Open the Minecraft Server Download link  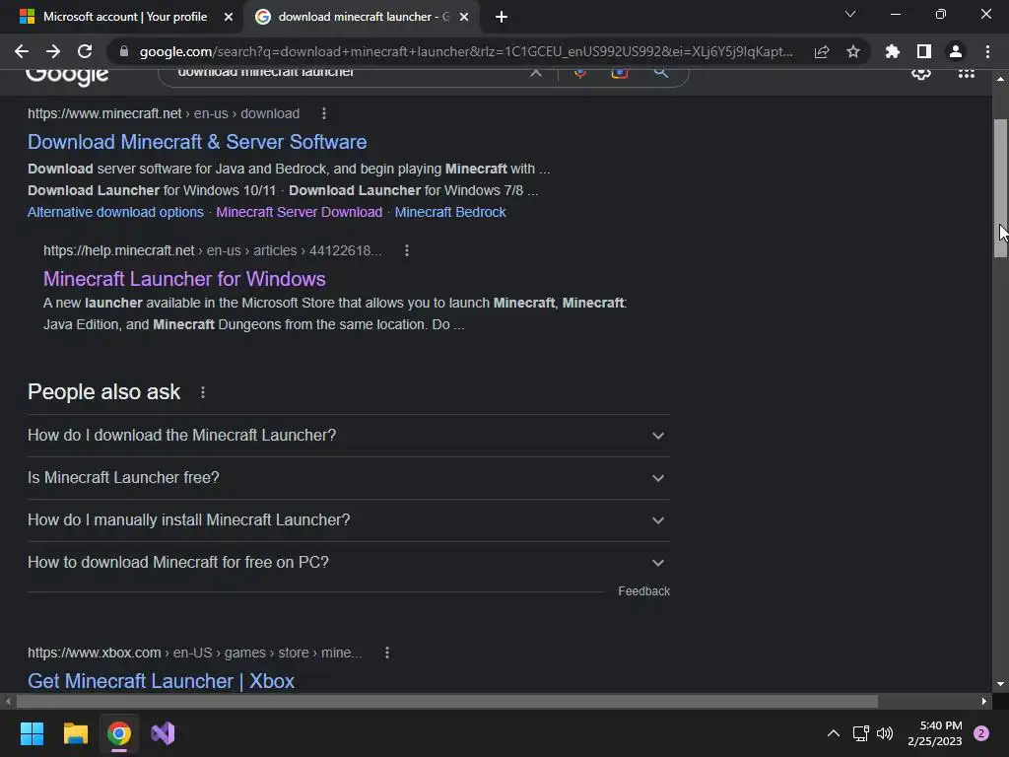[x=300, y=212]
